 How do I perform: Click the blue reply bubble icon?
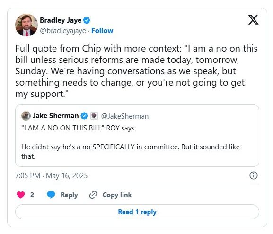(51, 194)
